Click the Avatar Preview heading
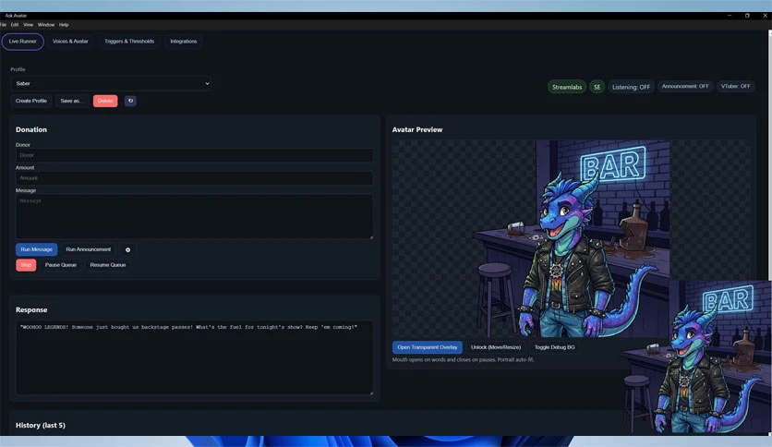This screenshot has height=447, width=772. pyautogui.click(x=417, y=129)
